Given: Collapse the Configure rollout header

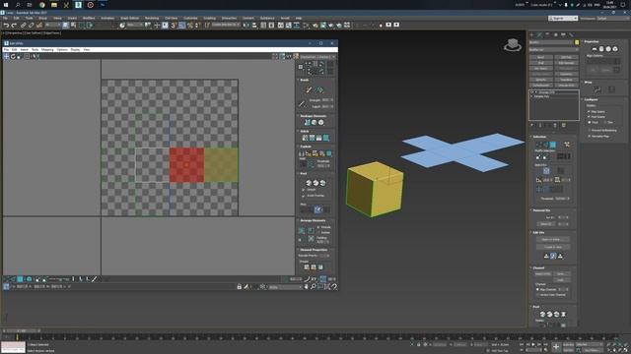Looking at the screenshot, I should [x=591, y=99].
